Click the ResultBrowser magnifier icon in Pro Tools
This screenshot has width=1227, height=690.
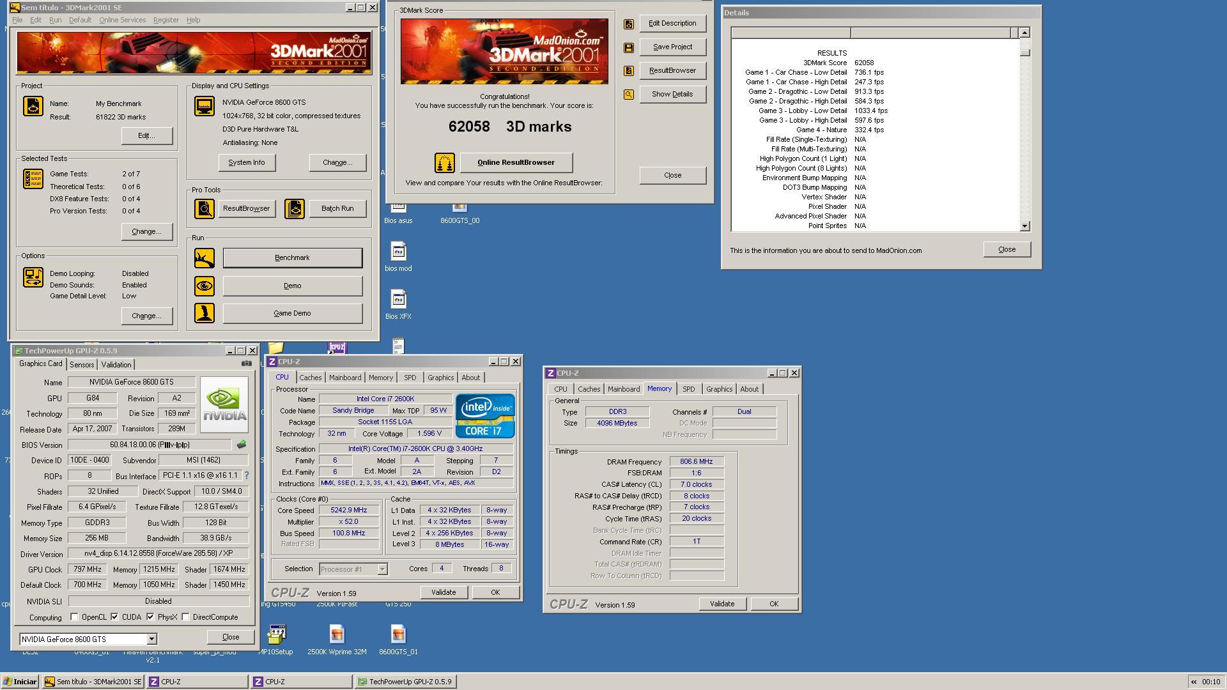[204, 209]
